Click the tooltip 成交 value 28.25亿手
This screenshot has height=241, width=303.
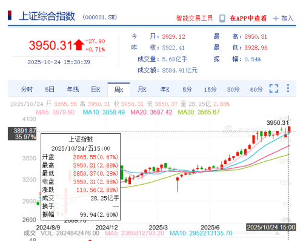click(x=105, y=198)
